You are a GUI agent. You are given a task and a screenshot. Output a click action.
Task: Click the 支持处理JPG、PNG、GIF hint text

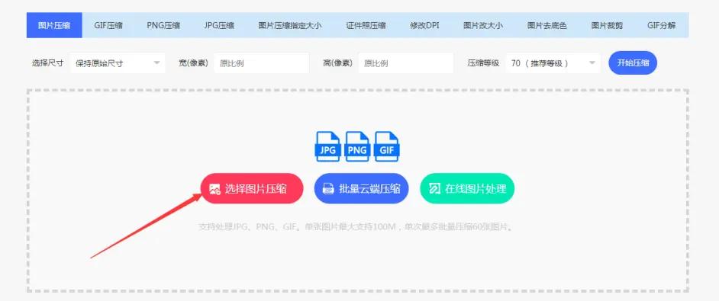tap(356, 227)
